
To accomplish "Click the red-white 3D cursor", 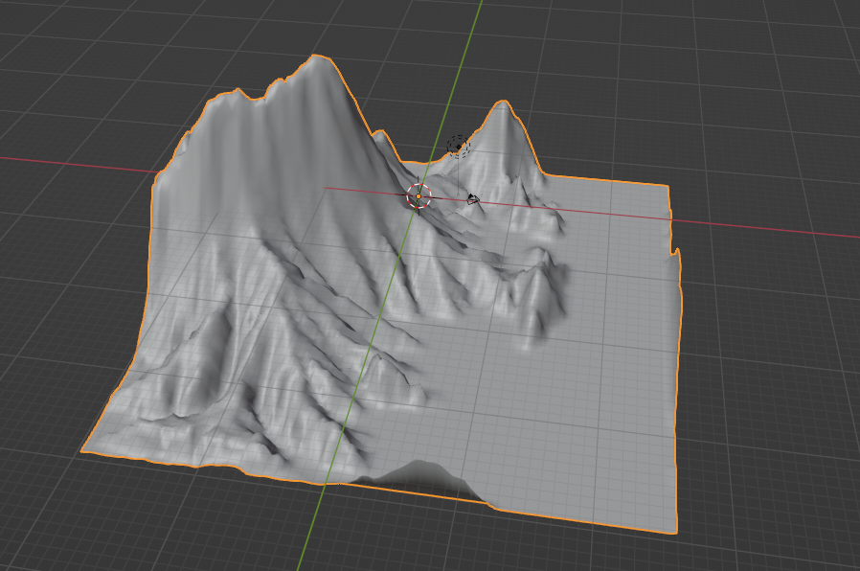I will 419,195.
